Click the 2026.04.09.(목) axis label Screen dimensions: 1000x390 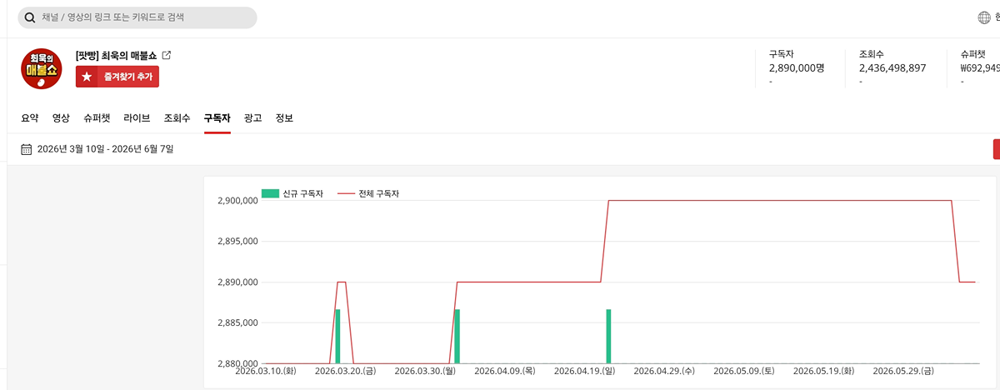point(505,371)
